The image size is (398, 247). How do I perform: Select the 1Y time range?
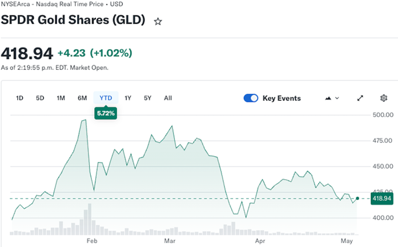click(x=128, y=98)
